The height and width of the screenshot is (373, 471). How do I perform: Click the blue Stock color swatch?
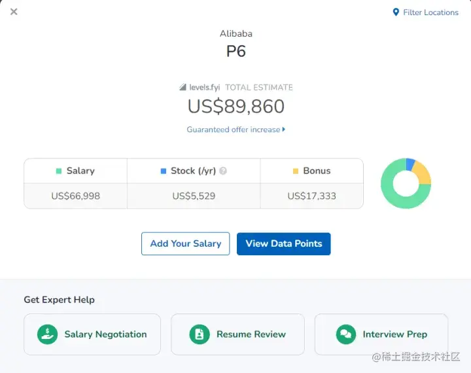pyautogui.click(x=164, y=171)
